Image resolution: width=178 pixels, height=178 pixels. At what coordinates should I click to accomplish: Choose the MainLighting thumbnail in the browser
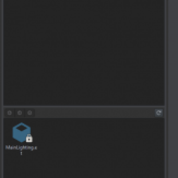tap(22, 132)
